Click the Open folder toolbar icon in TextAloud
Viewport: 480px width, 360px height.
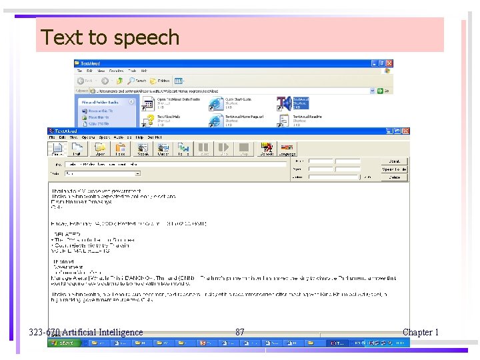(x=100, y=149)
